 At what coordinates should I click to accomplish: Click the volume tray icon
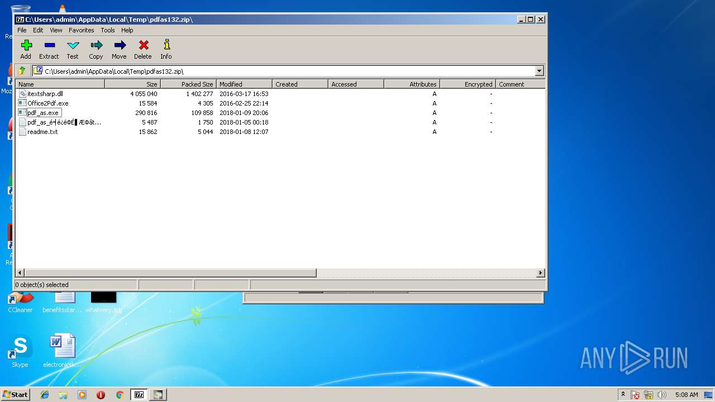click(662, 395)
